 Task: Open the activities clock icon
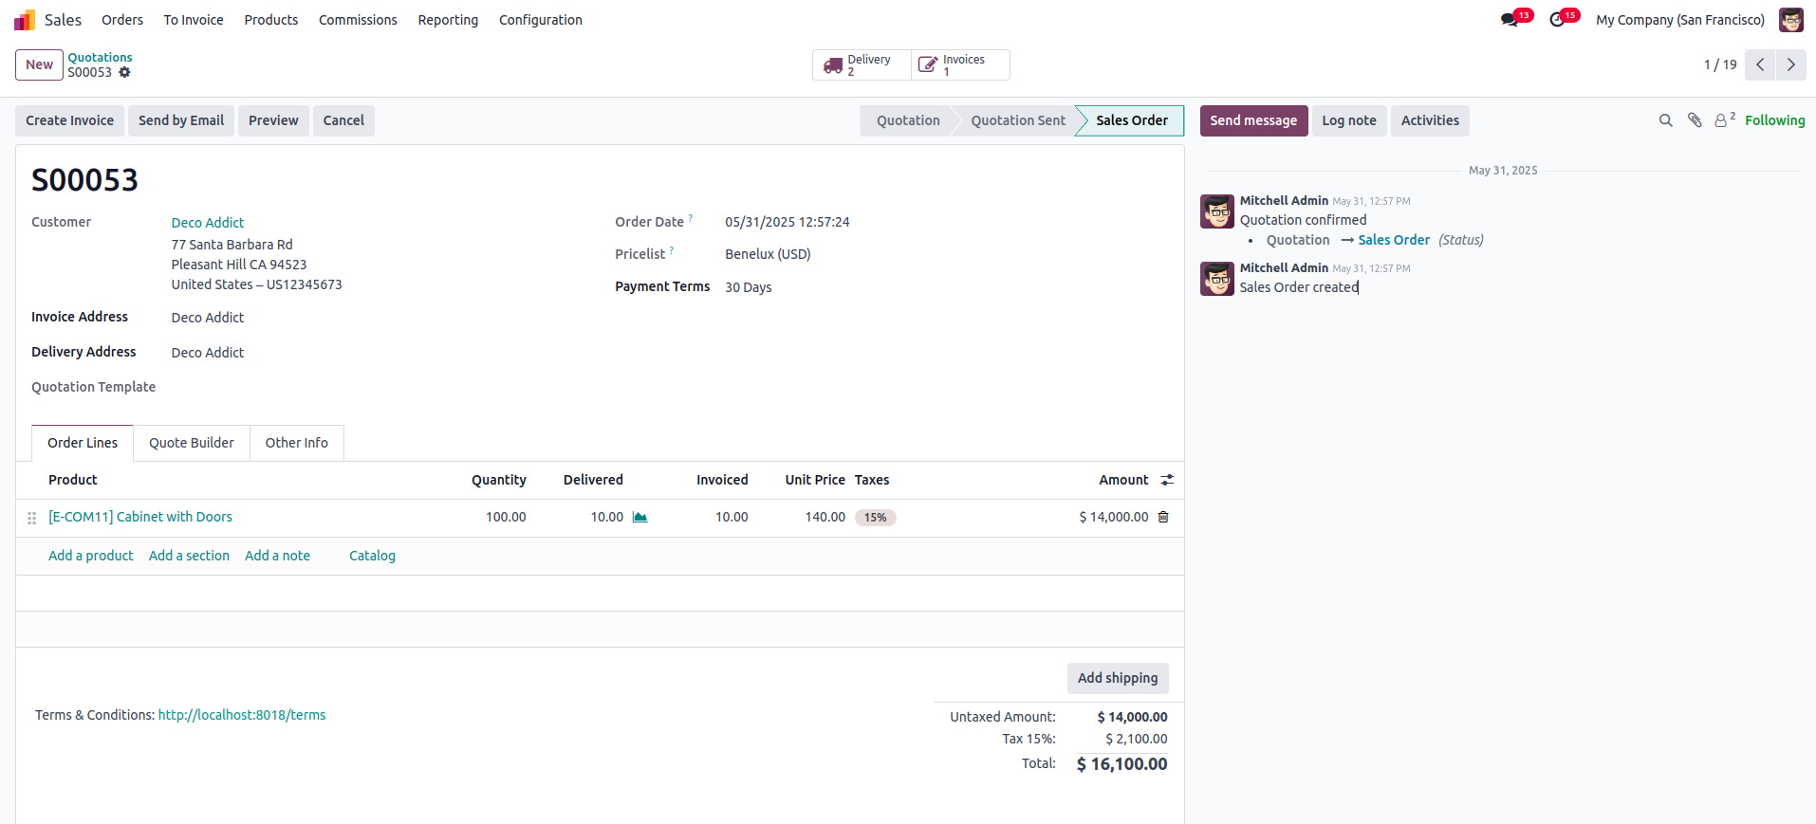(x=1557, y=20)
